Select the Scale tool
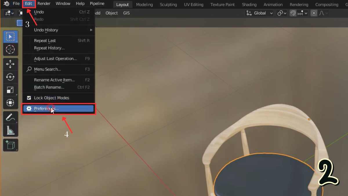 coord(10,90)
